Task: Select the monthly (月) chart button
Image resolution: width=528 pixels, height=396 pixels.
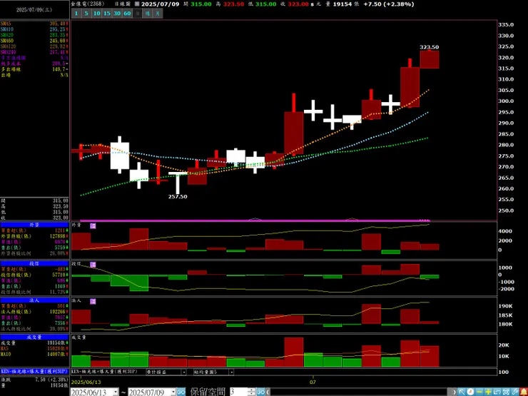Action: pos(158,14)
